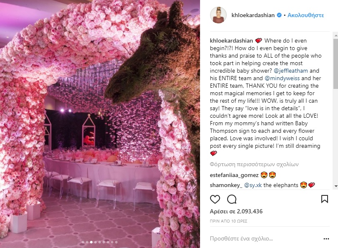
Task: Open khloekardashian's profile picture avatar
Action: (x=218, y=15)
